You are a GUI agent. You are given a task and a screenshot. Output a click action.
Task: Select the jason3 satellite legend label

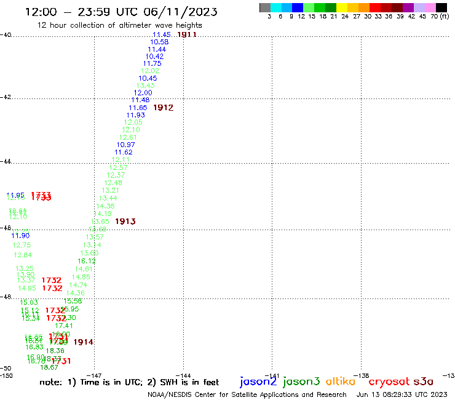[x=301, y=382]
